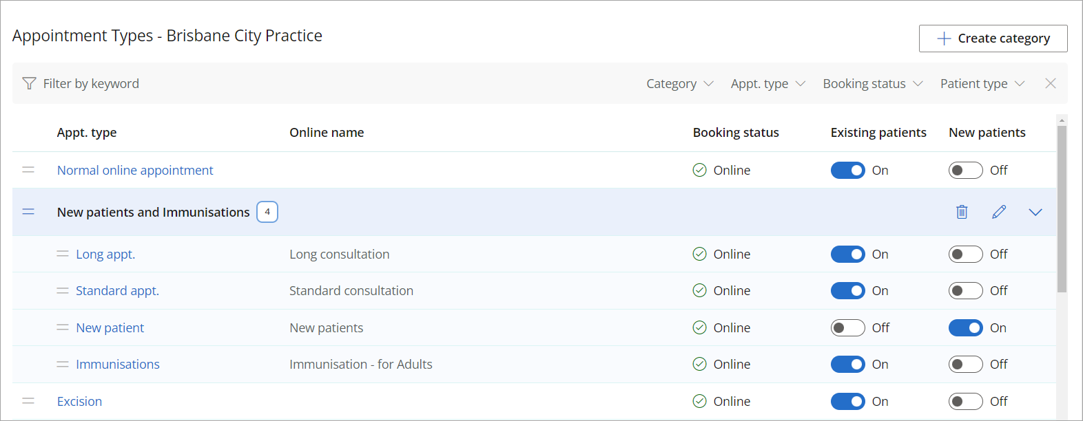The width and height of the screenshot is (1083, 421).
Task: Click New patients and Immunisations category name
Action: click(x=153, y=212)
